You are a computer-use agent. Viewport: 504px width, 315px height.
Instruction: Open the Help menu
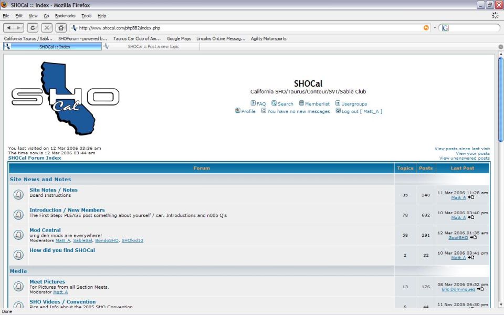[x=102, y=16]
